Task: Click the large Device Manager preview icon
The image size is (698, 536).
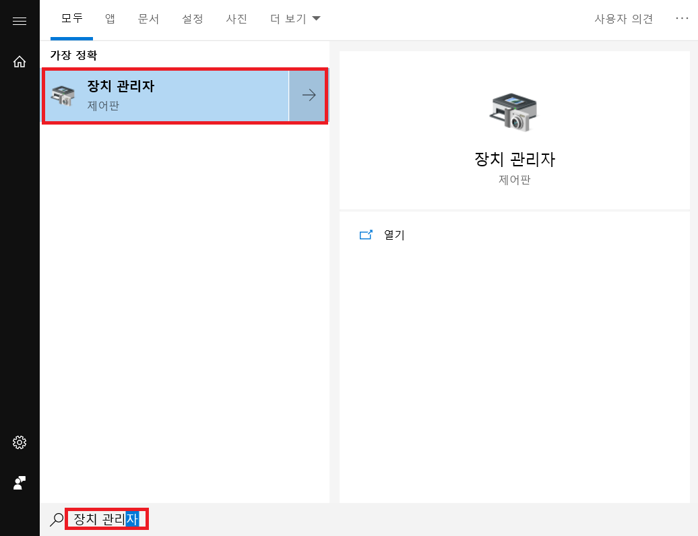Action: [513, 112]
